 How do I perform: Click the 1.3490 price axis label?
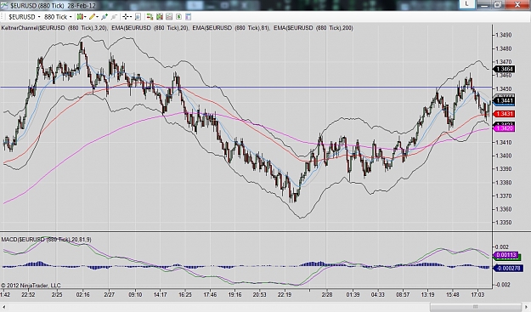504,35
